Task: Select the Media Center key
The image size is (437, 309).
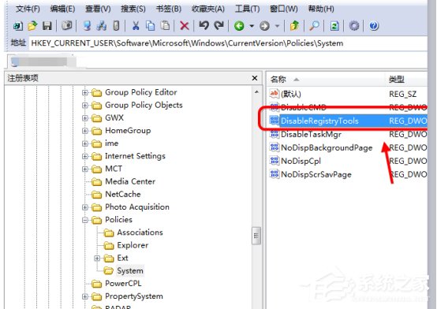Action: 130,181
